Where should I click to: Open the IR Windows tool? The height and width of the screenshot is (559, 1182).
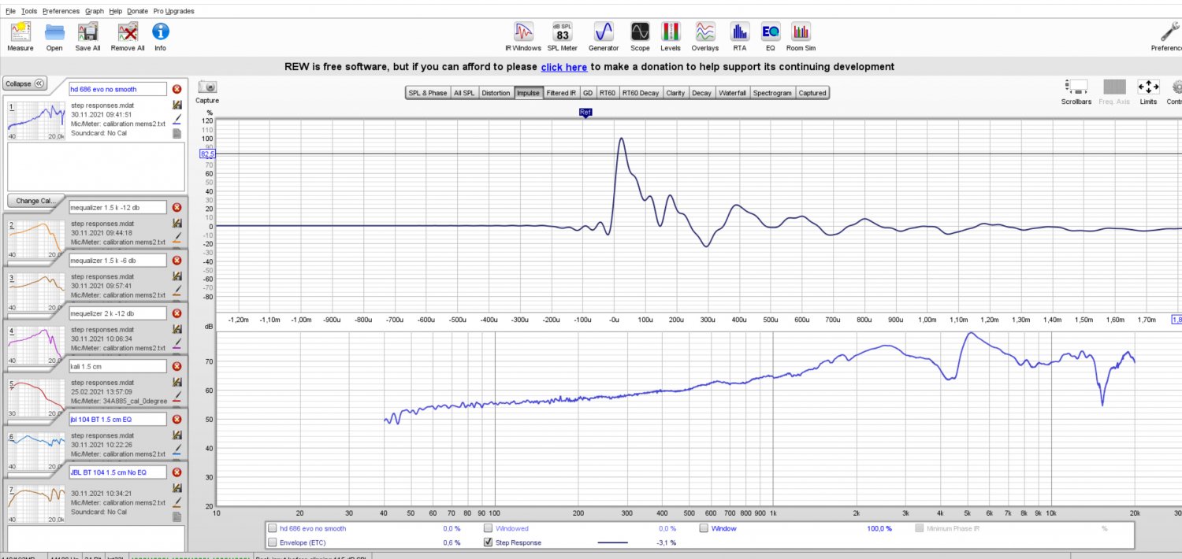coord(523,36)
